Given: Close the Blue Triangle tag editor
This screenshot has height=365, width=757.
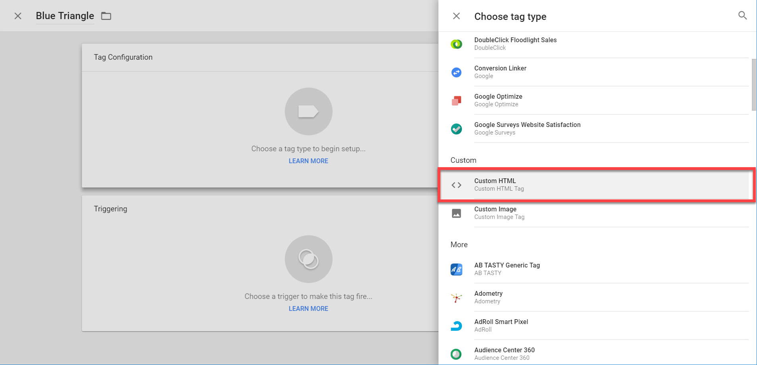Looking at the screenshot, I should click(18, 16).
